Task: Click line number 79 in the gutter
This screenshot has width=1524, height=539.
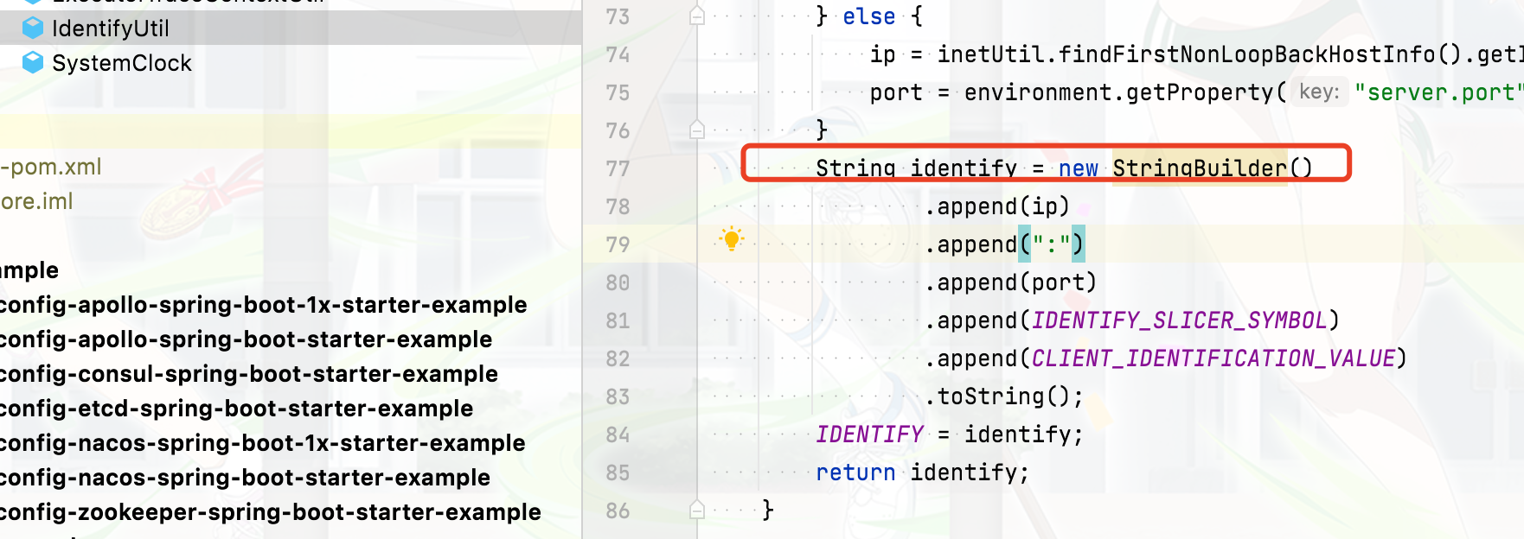Action: point(618,244)
